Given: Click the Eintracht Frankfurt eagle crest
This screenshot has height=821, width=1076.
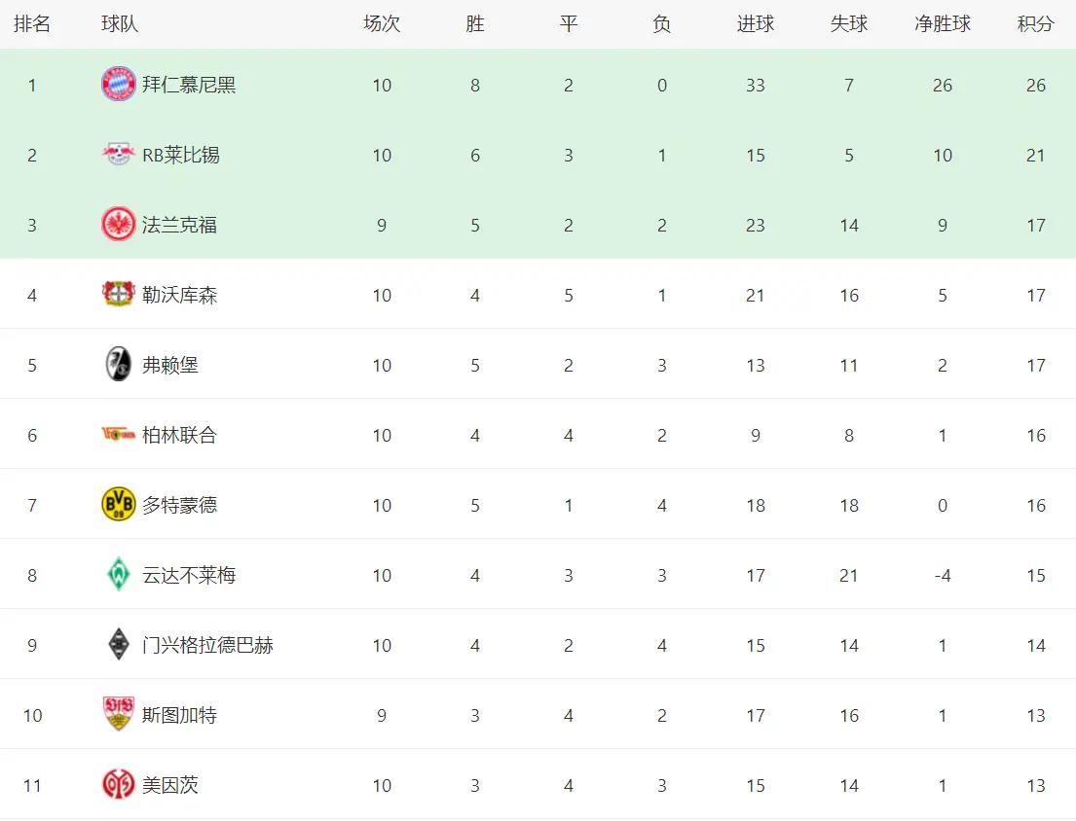Looking at the screenshot, I should 118,224.
